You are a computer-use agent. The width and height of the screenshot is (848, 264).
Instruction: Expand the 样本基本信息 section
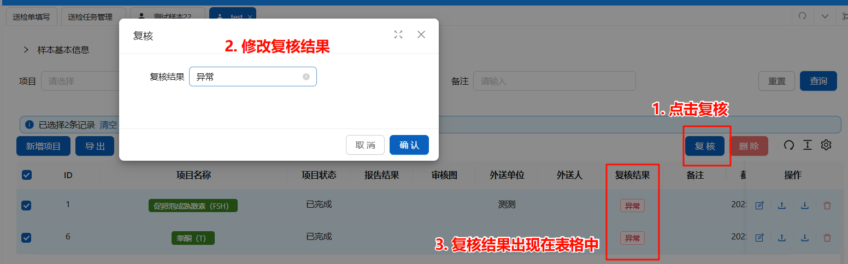(26, 50)
